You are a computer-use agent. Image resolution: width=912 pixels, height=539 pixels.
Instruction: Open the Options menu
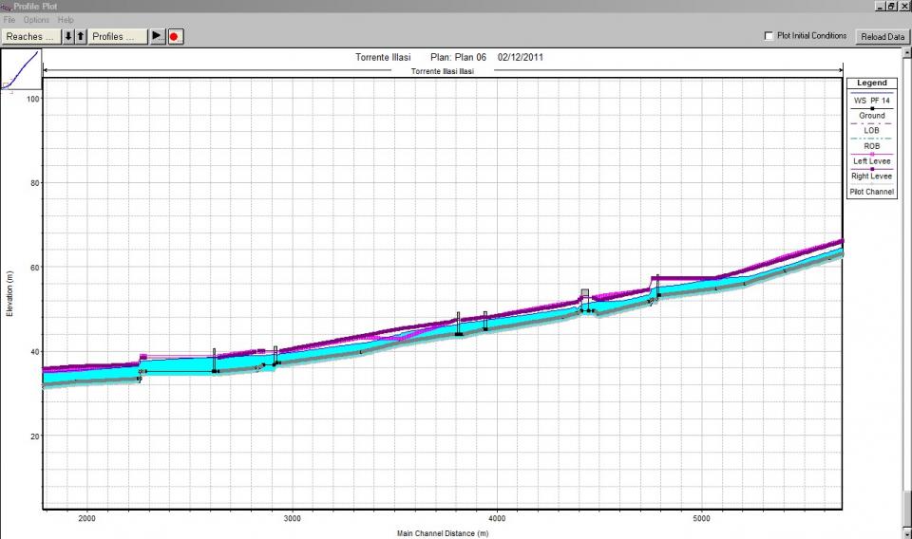click(36, 20)
